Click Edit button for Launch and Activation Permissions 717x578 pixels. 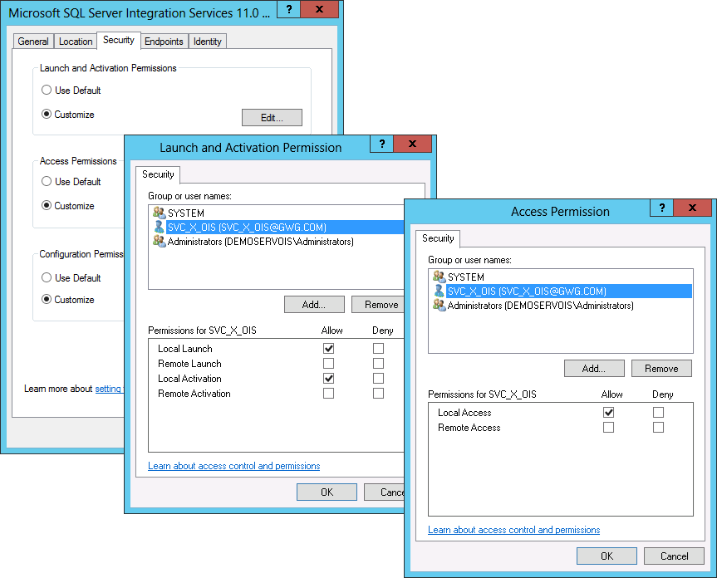(x=272, y=117)
